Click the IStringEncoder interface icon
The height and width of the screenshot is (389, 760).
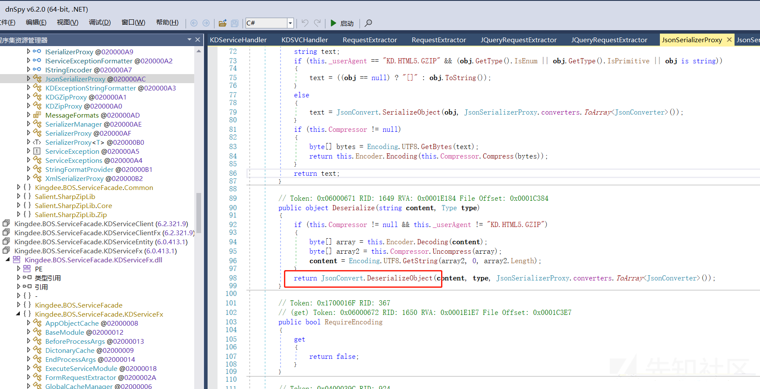[37, 69]
